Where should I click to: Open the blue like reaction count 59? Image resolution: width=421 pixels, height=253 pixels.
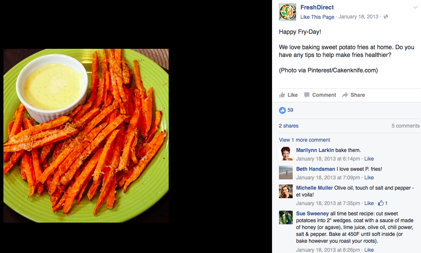tap(286, 110)
